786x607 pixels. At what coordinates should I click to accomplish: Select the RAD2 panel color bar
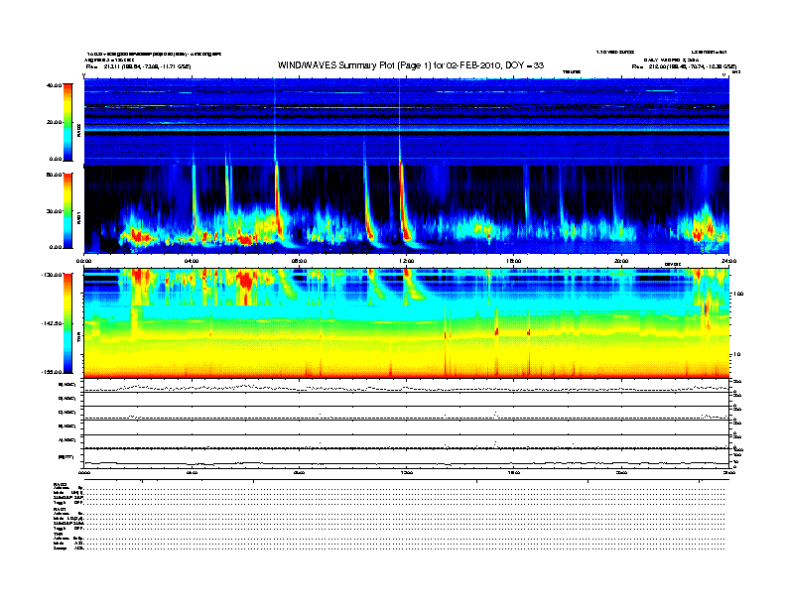[x=67, y=122]
